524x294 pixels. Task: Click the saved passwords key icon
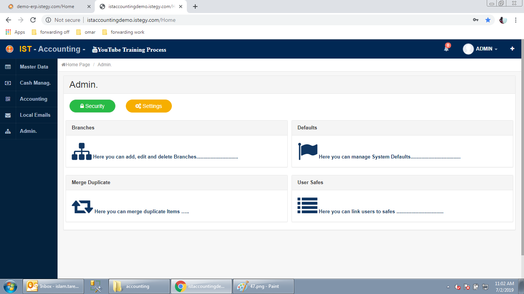click(476, 20)
